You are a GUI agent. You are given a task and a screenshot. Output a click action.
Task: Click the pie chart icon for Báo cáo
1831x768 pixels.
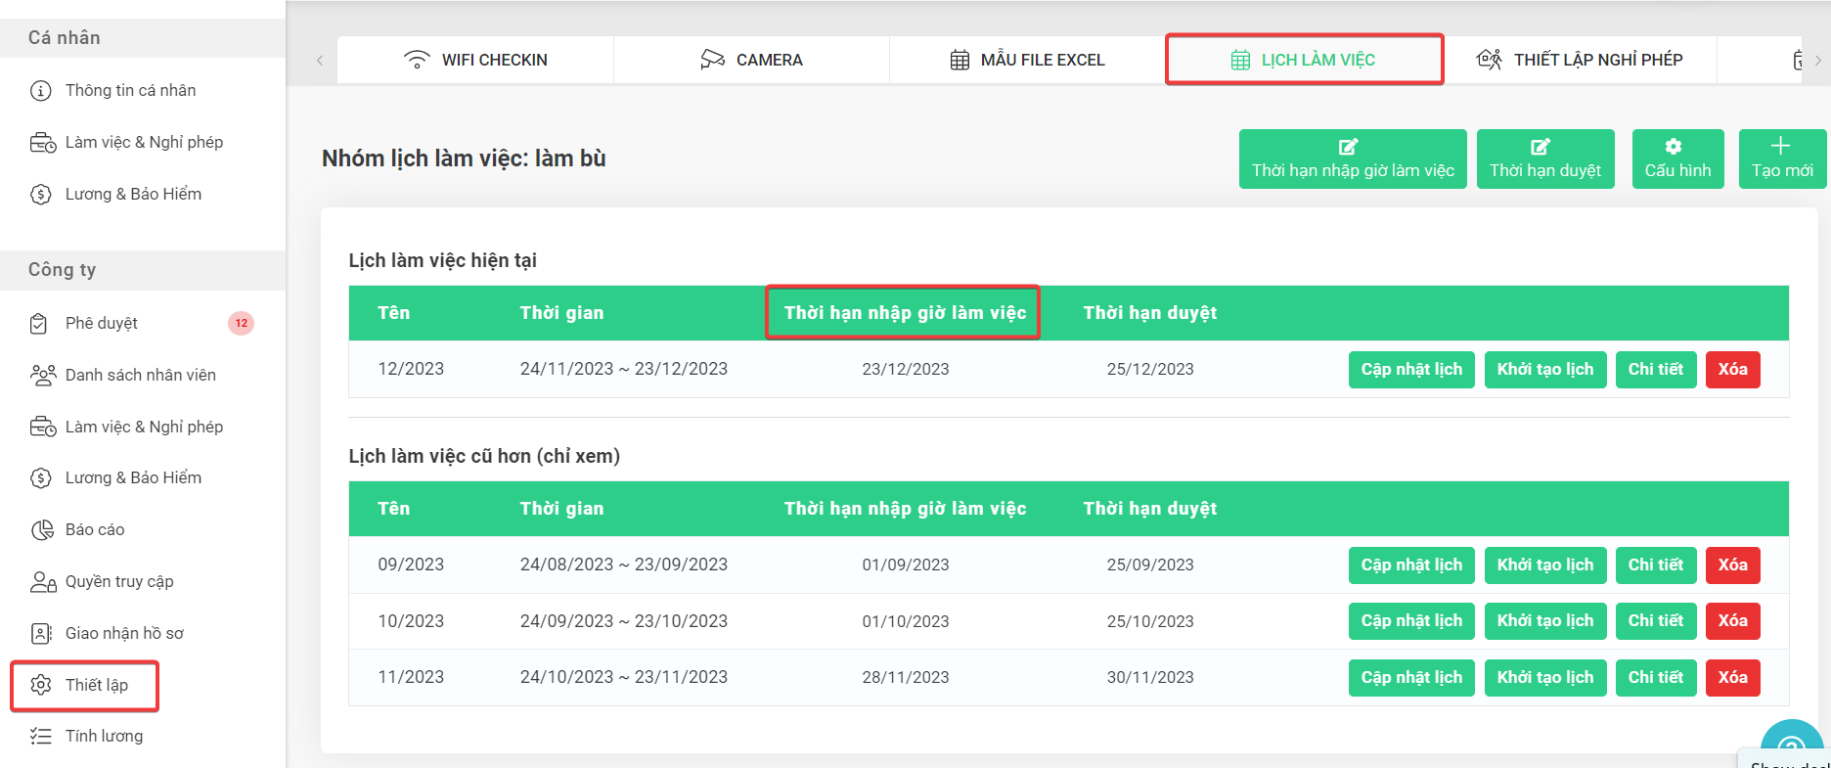[x=42, y=530]
